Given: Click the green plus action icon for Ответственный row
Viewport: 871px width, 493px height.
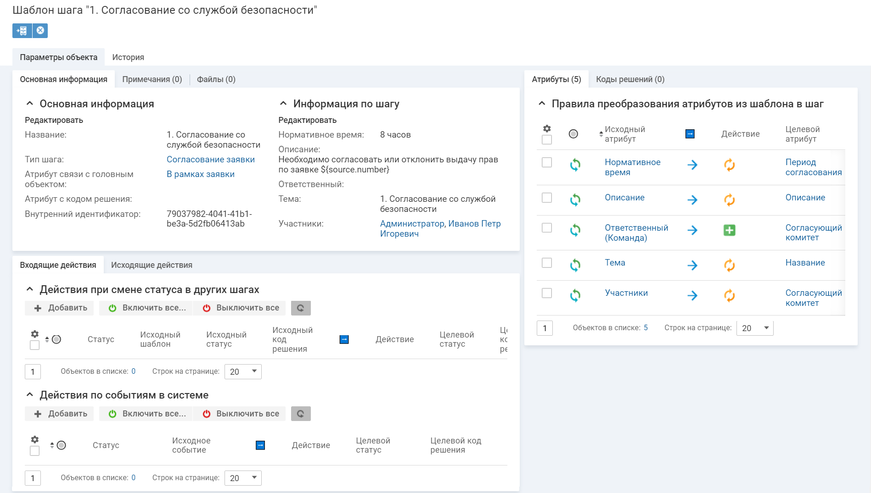Looking at the screenshot, I should pos(729,230).
